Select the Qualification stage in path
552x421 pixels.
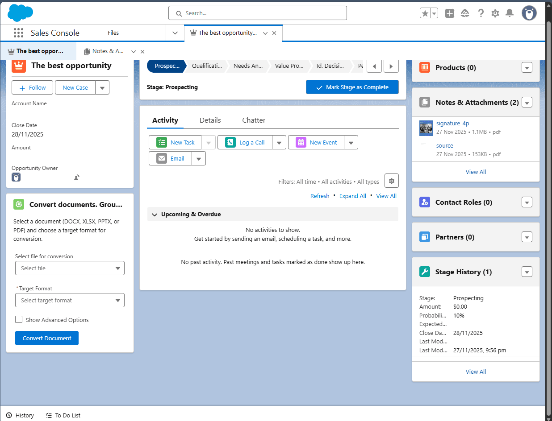tap(207, 66)
